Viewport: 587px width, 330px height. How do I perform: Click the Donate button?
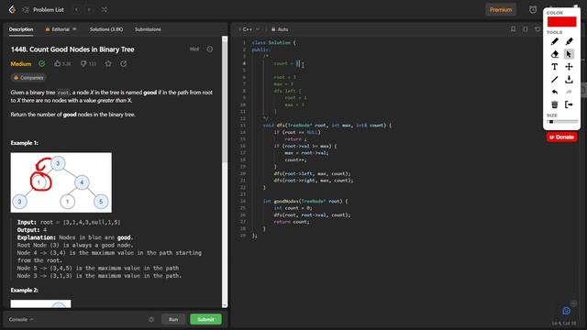click(561, 137)
